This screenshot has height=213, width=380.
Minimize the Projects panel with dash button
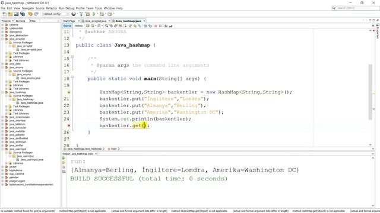click(58, 21)
